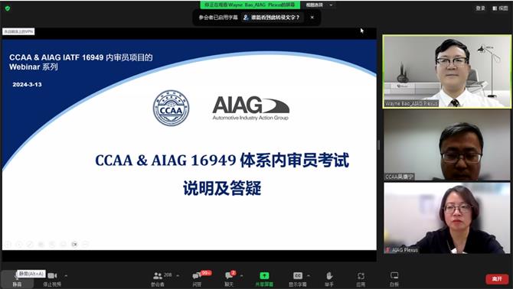
Task: Expand video options caret beside 停止视频
Action: 66,276
